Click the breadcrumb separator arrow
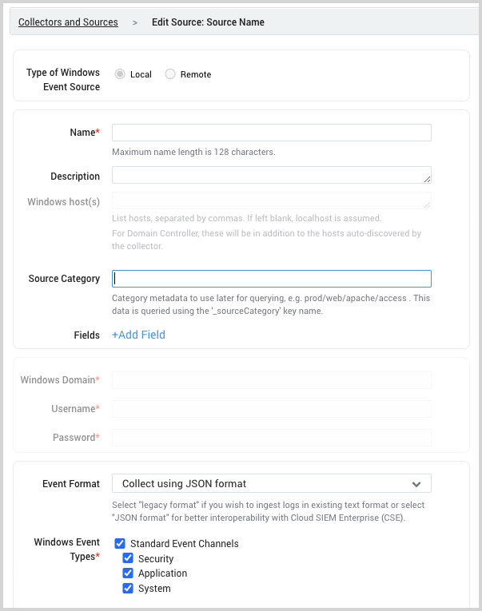The height and width of the screenshot is (611, 482). tap(135, 22)
